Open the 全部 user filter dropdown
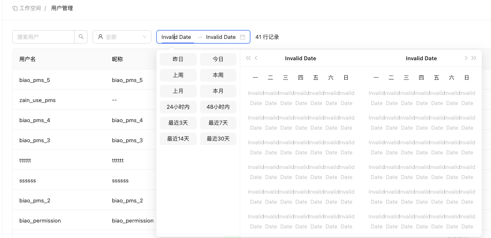The height and width of the screenshot is (238, 491). (x=122, y=37)
